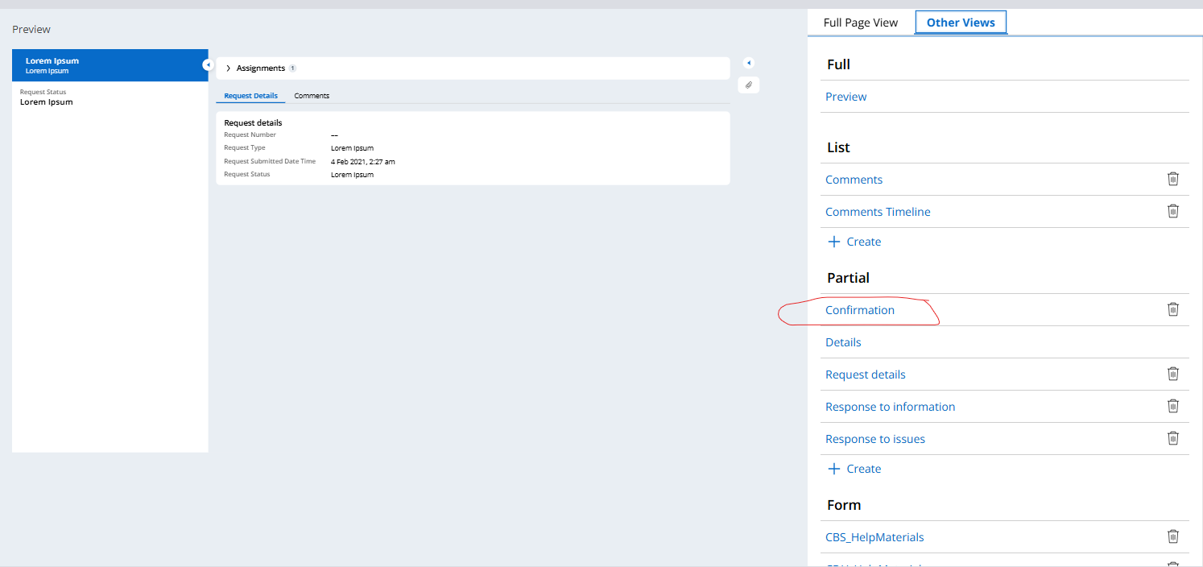Collapse the left Lorem Ipsum summary panel
Viewport: 1203px width, 567px height.
(x=207, y=64)
